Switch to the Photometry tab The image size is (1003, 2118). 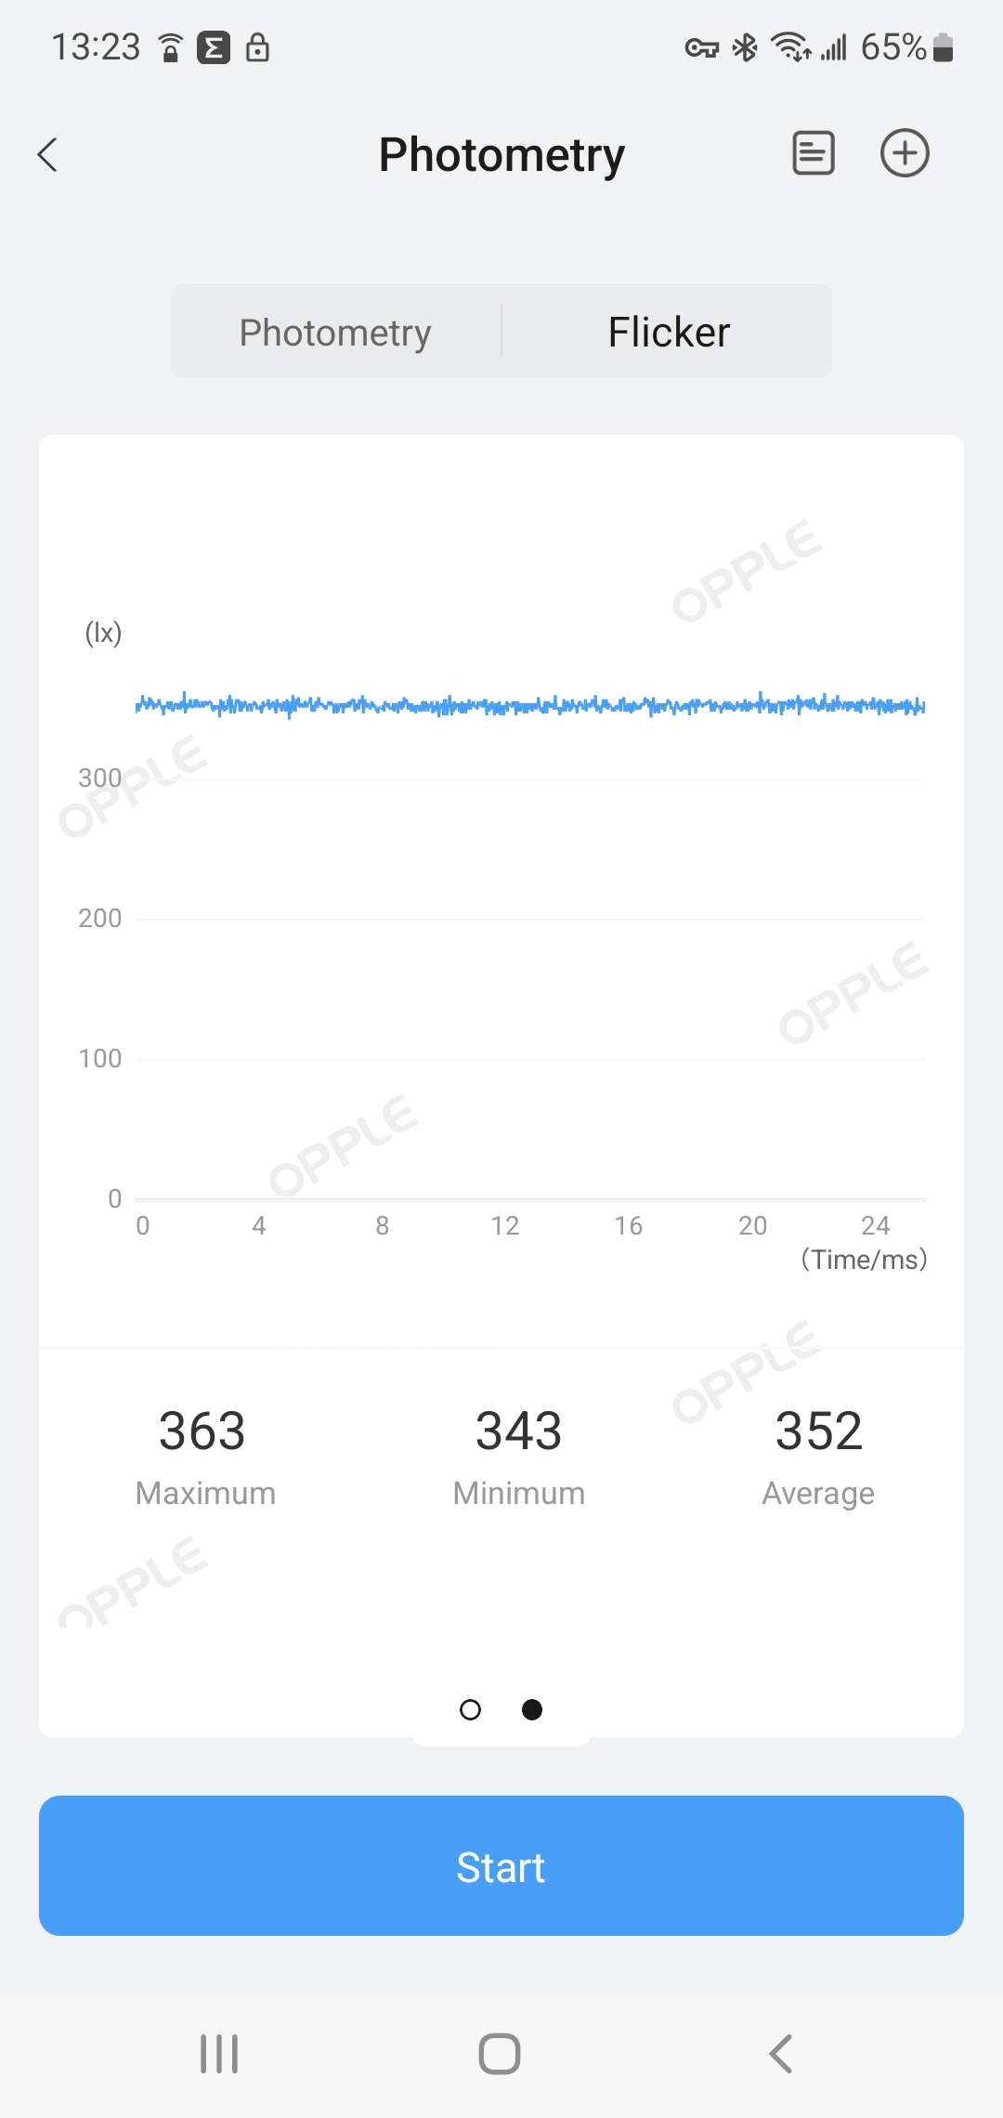[335, 332]
